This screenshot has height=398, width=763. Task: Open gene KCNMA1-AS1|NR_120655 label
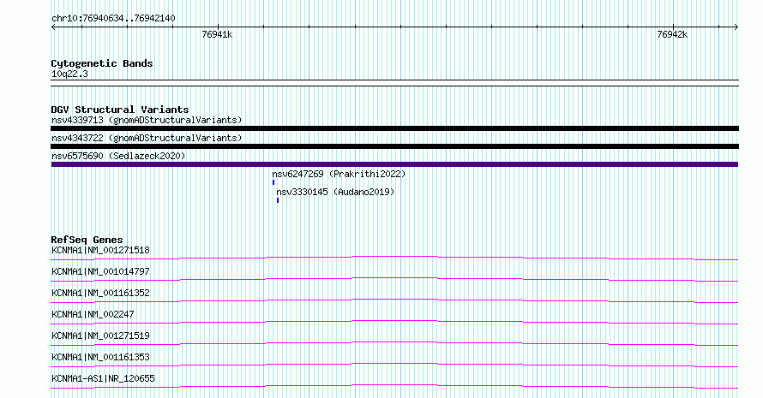click(x=103, y=378)
